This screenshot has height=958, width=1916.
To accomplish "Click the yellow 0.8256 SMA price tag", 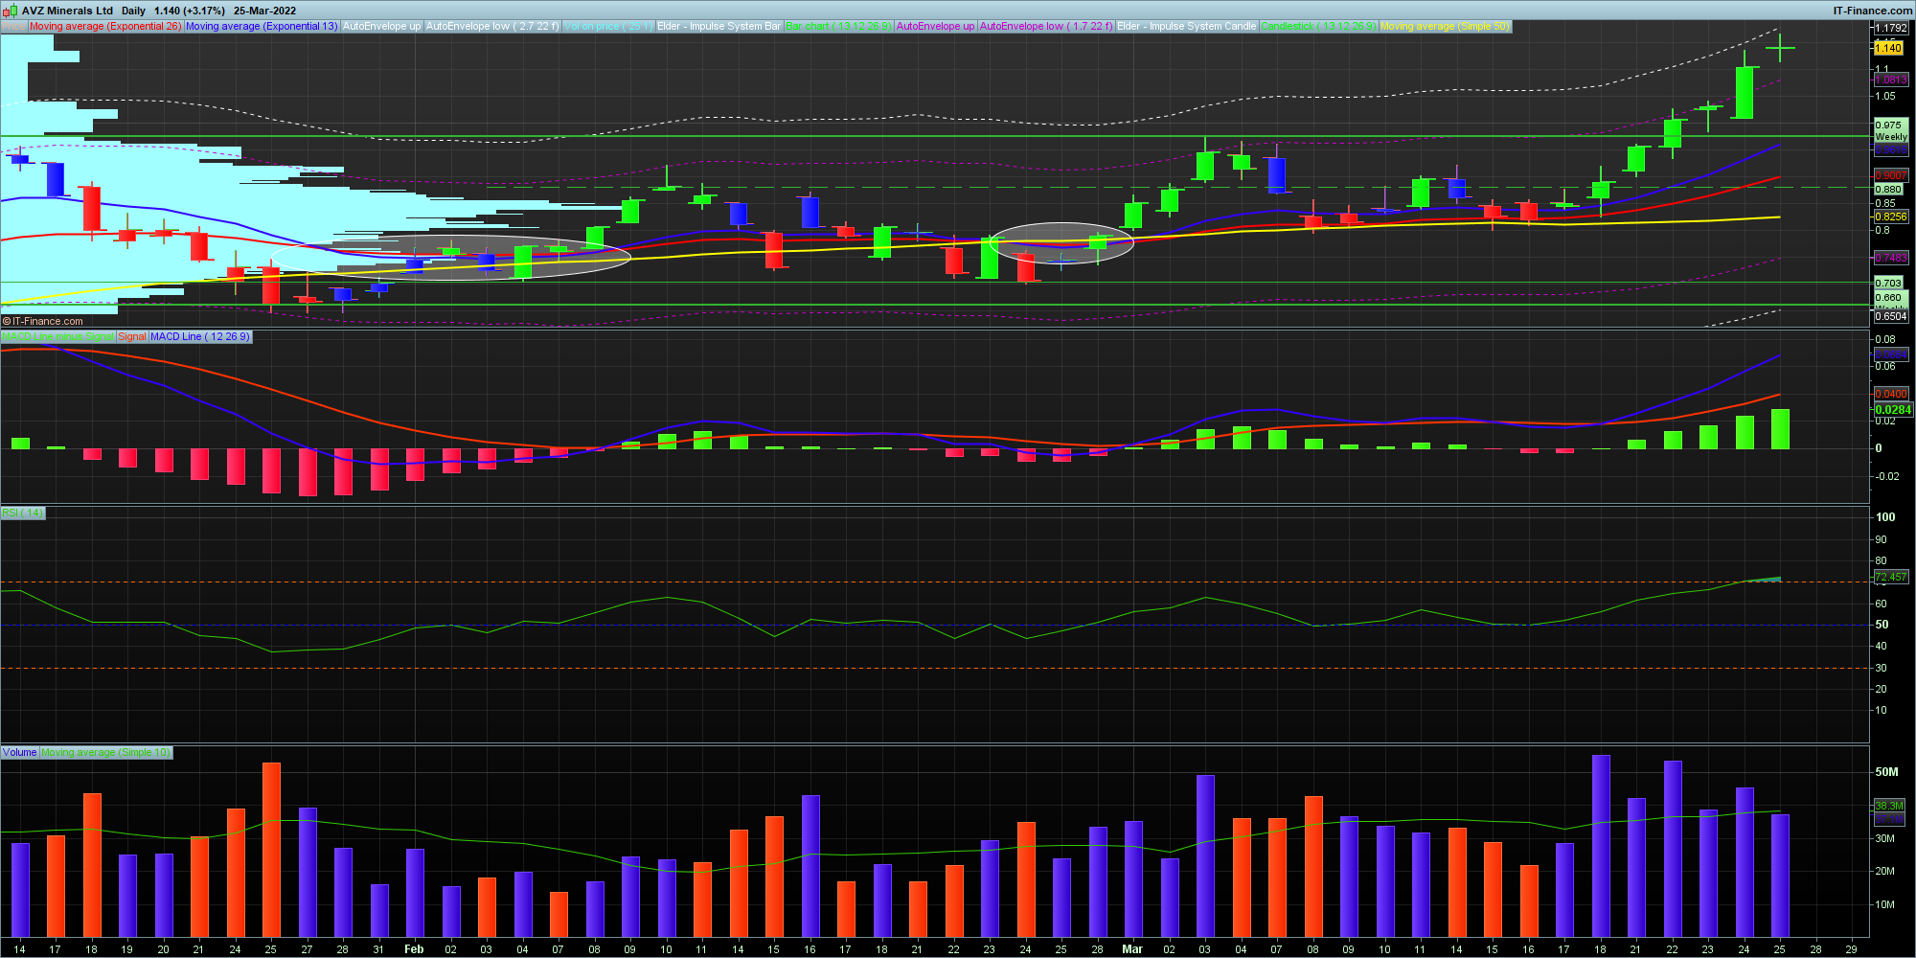I will coord(1891,217).
